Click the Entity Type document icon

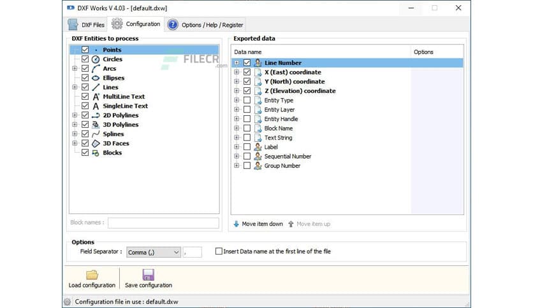[x=258, y=100]
